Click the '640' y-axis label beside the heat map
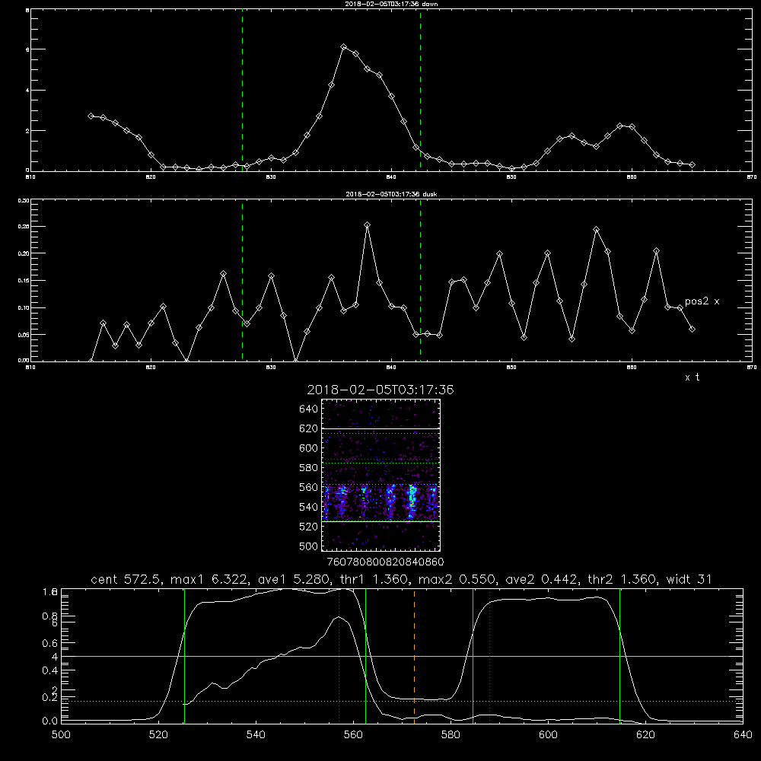Viewport: 761px width, 761px height. [x=309, y=409]
